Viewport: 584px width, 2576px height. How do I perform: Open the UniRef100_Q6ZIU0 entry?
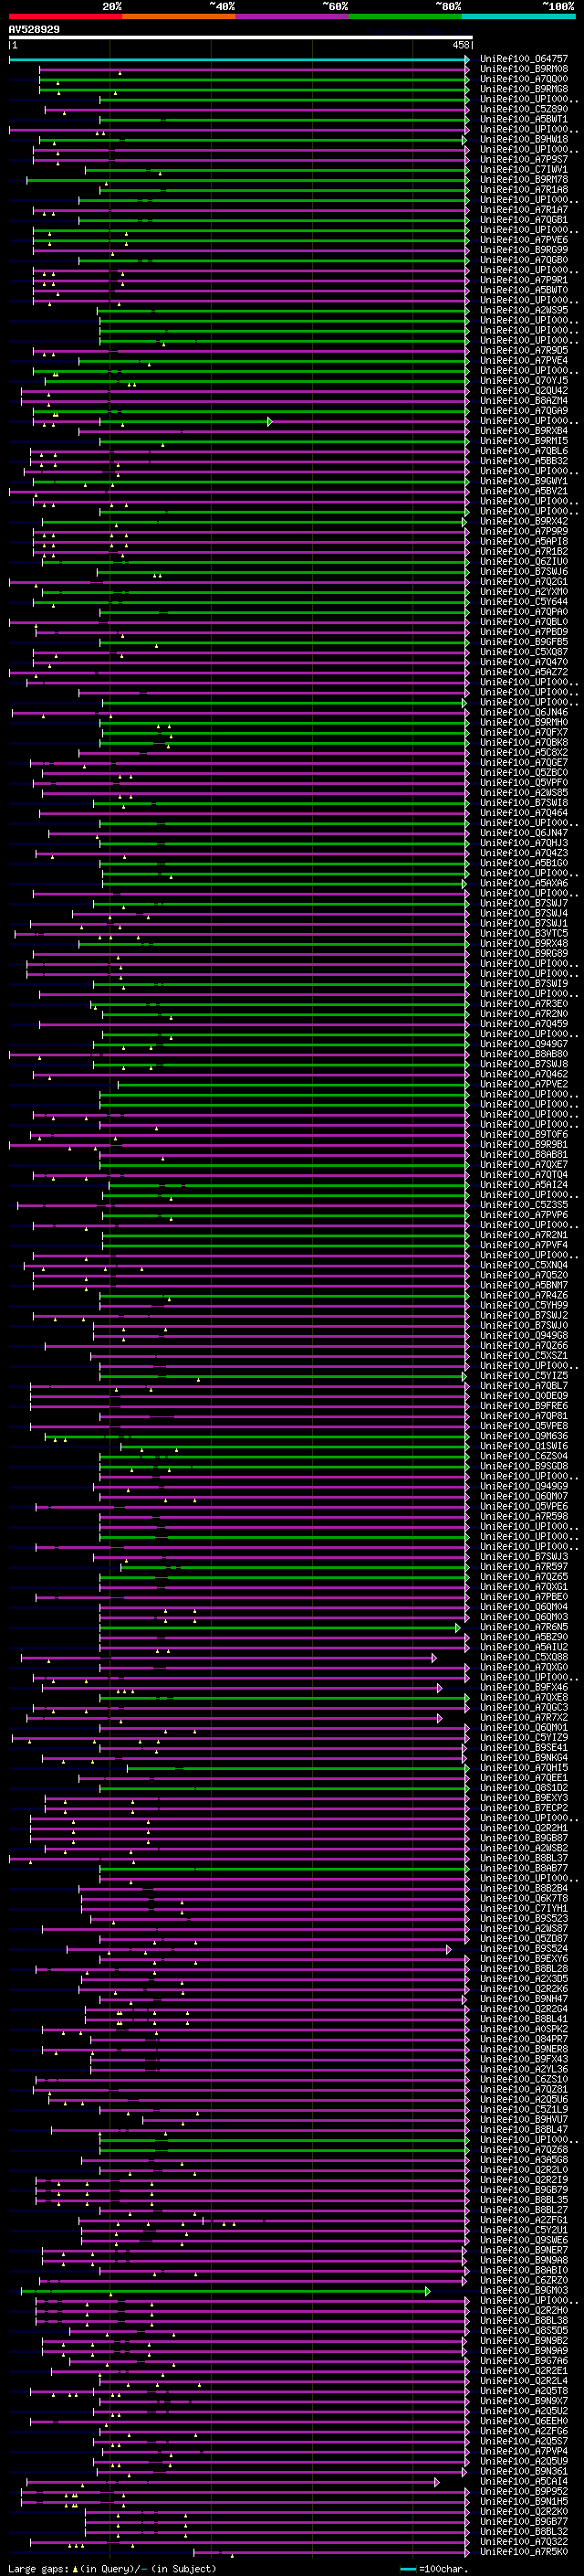point(523,561)
